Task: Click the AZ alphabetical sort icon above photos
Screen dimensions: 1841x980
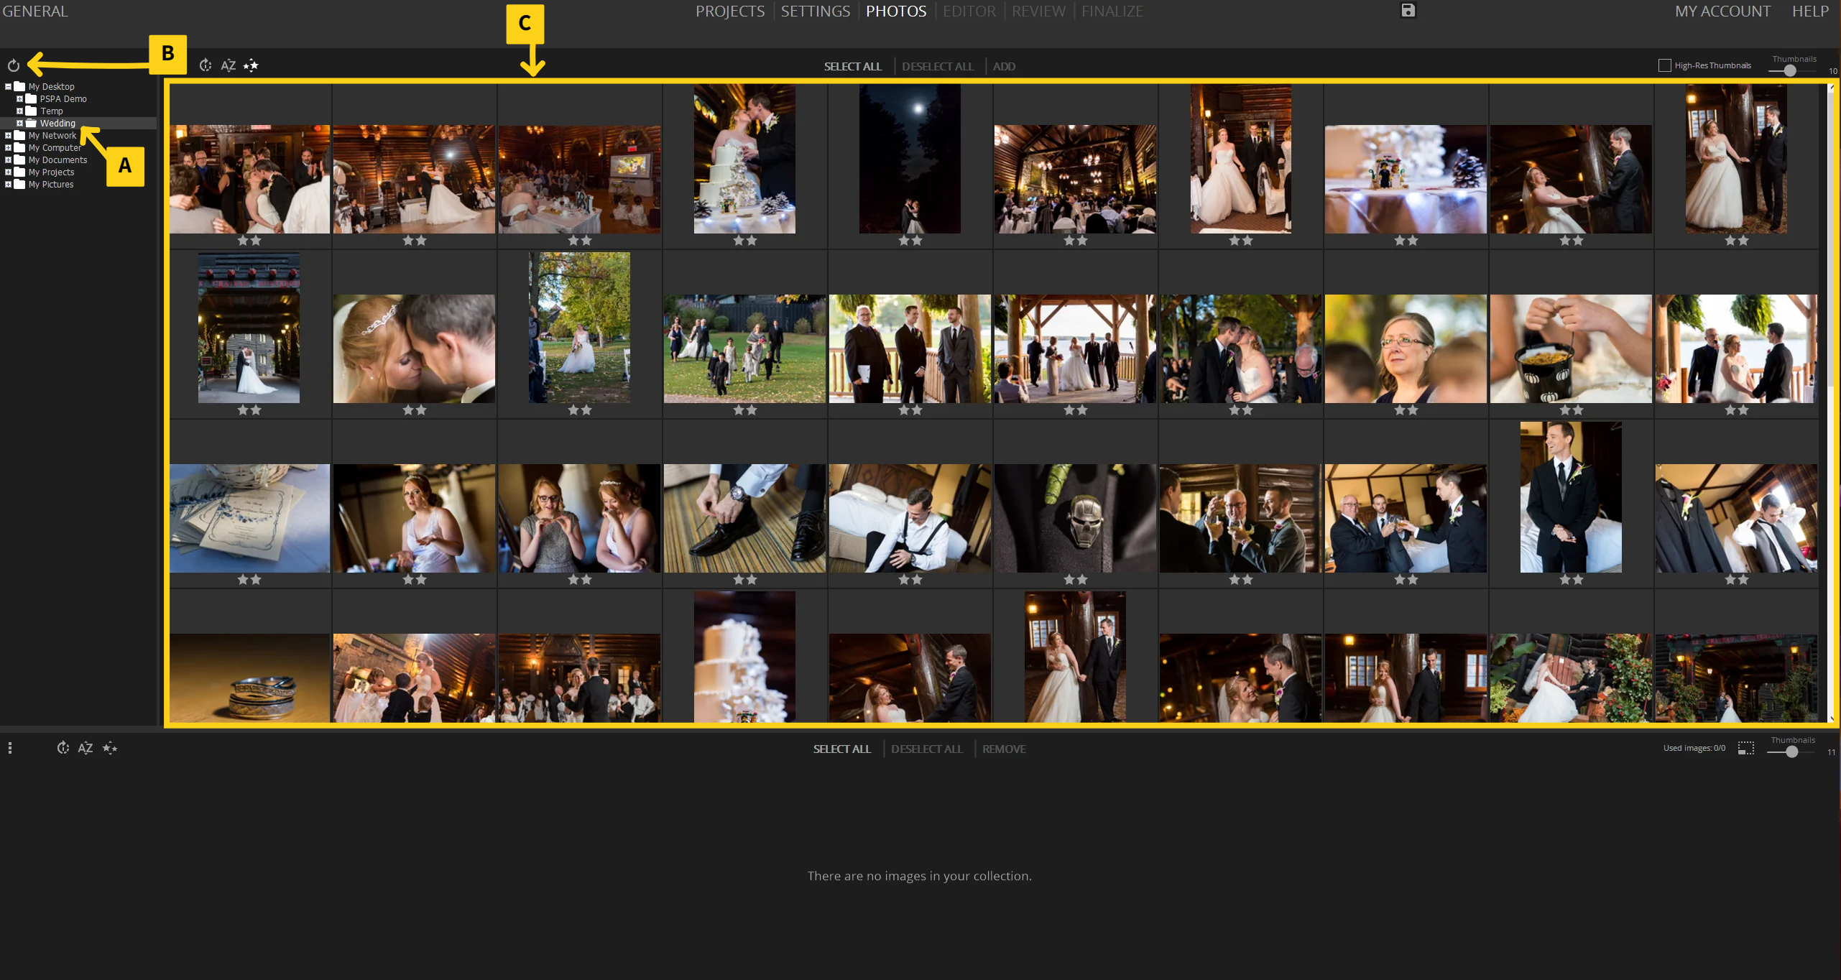Action: (228, 65)
